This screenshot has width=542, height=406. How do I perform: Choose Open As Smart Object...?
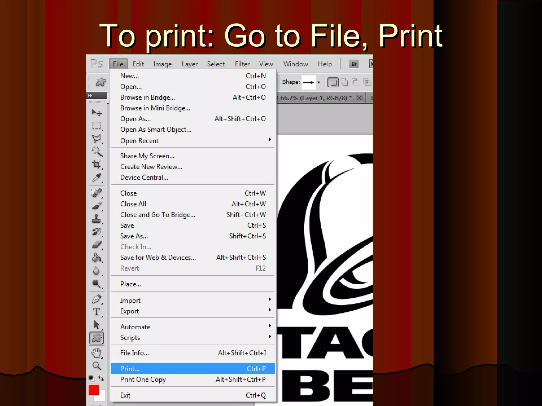point(193,130)
